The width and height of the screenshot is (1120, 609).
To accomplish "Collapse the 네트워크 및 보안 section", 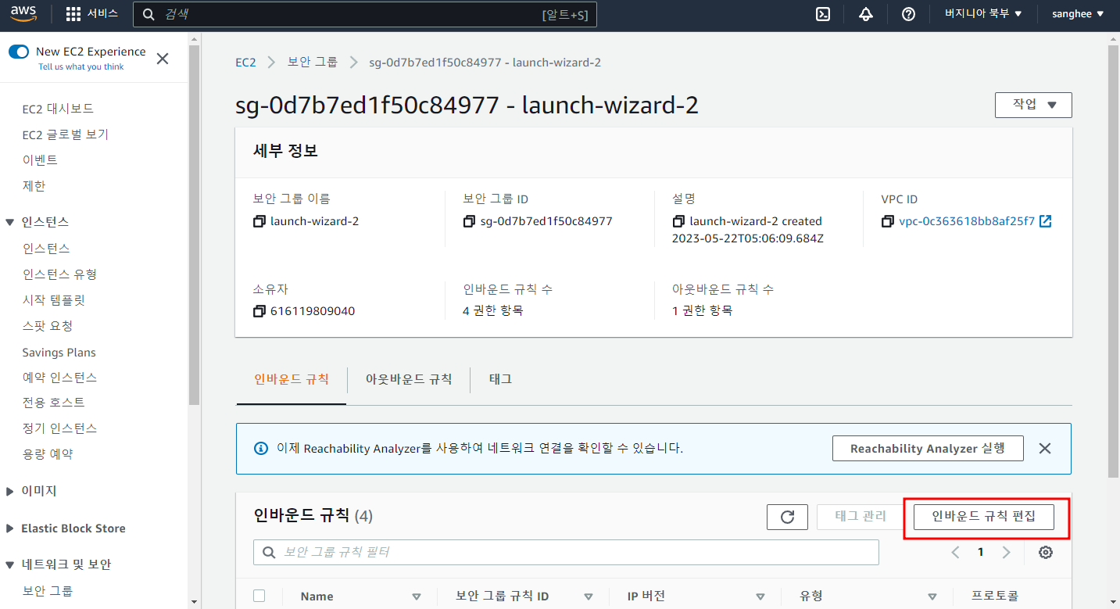I will point(10,564).
